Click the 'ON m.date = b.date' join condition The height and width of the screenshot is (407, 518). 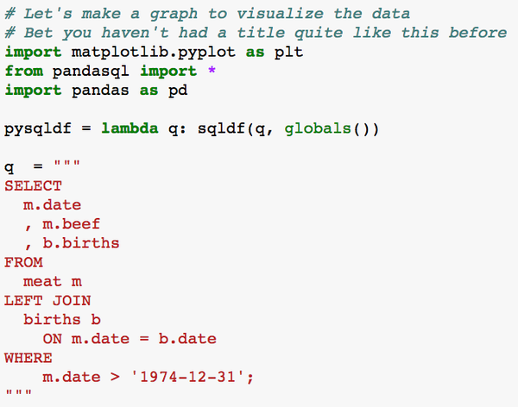tap(129, 338)
